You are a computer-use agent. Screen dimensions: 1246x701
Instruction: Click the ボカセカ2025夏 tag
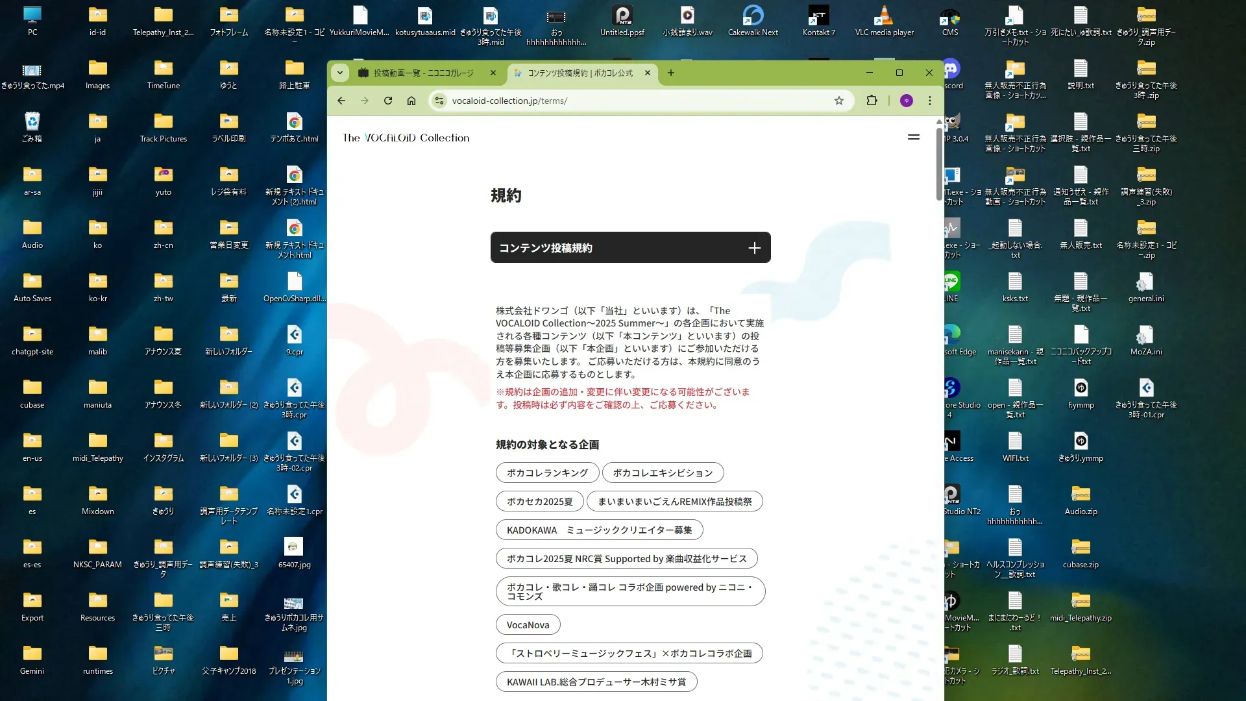click(539, 501)
